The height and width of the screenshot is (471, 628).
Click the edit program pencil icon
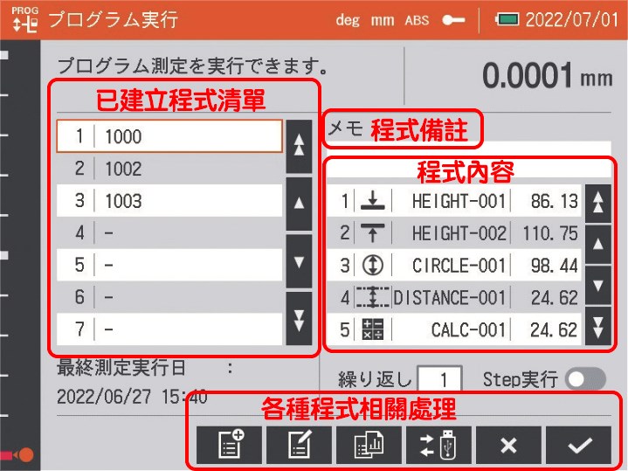pyautogui.click(x=298, y=445)
